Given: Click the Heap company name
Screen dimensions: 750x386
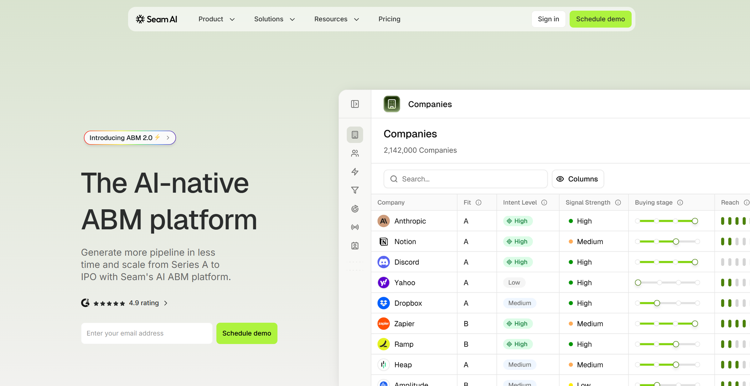Looking at the screenshot, I should point(403,365).
